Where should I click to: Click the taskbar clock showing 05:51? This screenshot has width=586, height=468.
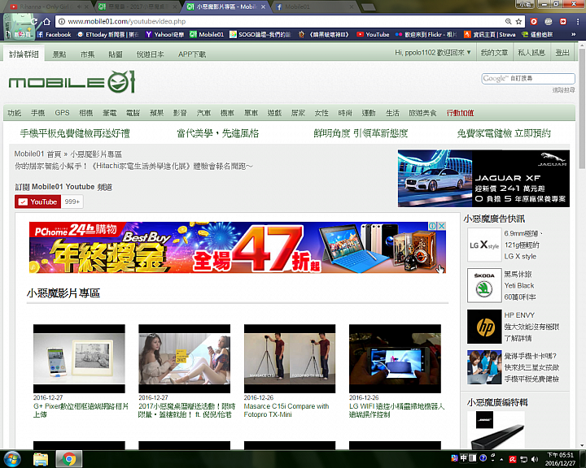pos(559,459)
